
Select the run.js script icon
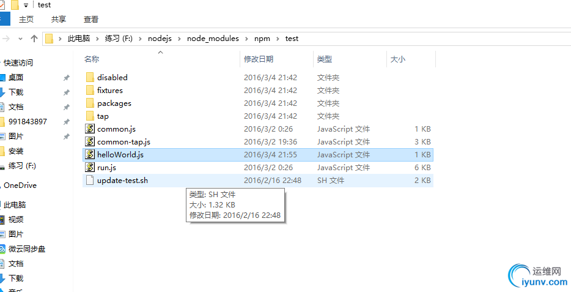90,168
